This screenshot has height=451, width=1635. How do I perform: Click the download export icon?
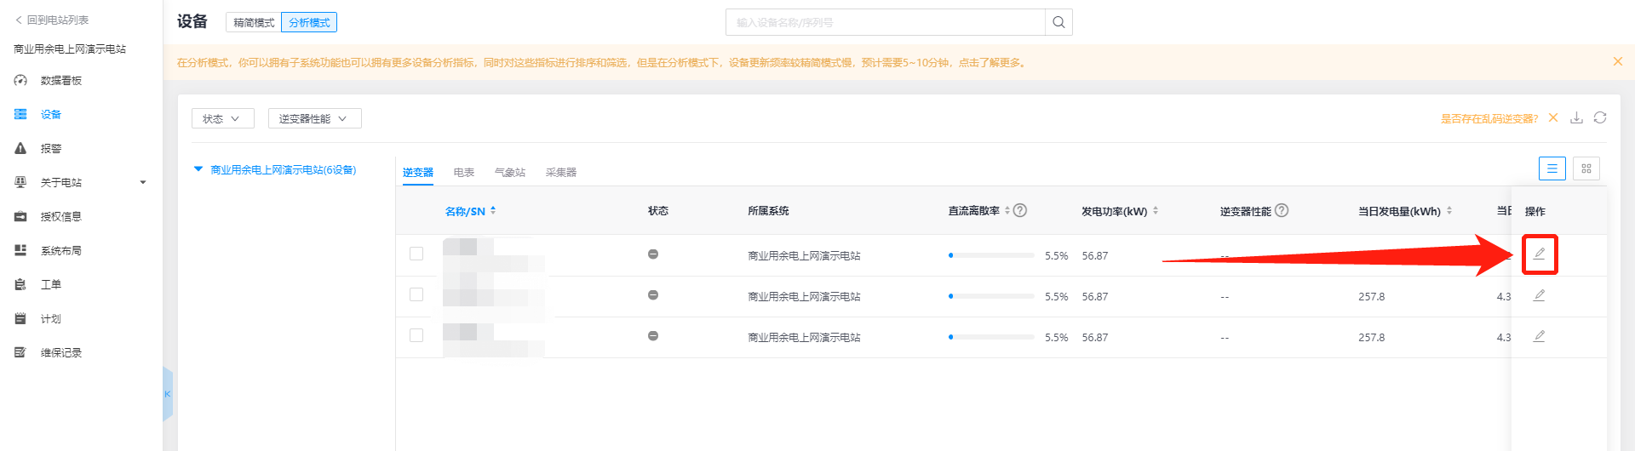(1576, 118)
